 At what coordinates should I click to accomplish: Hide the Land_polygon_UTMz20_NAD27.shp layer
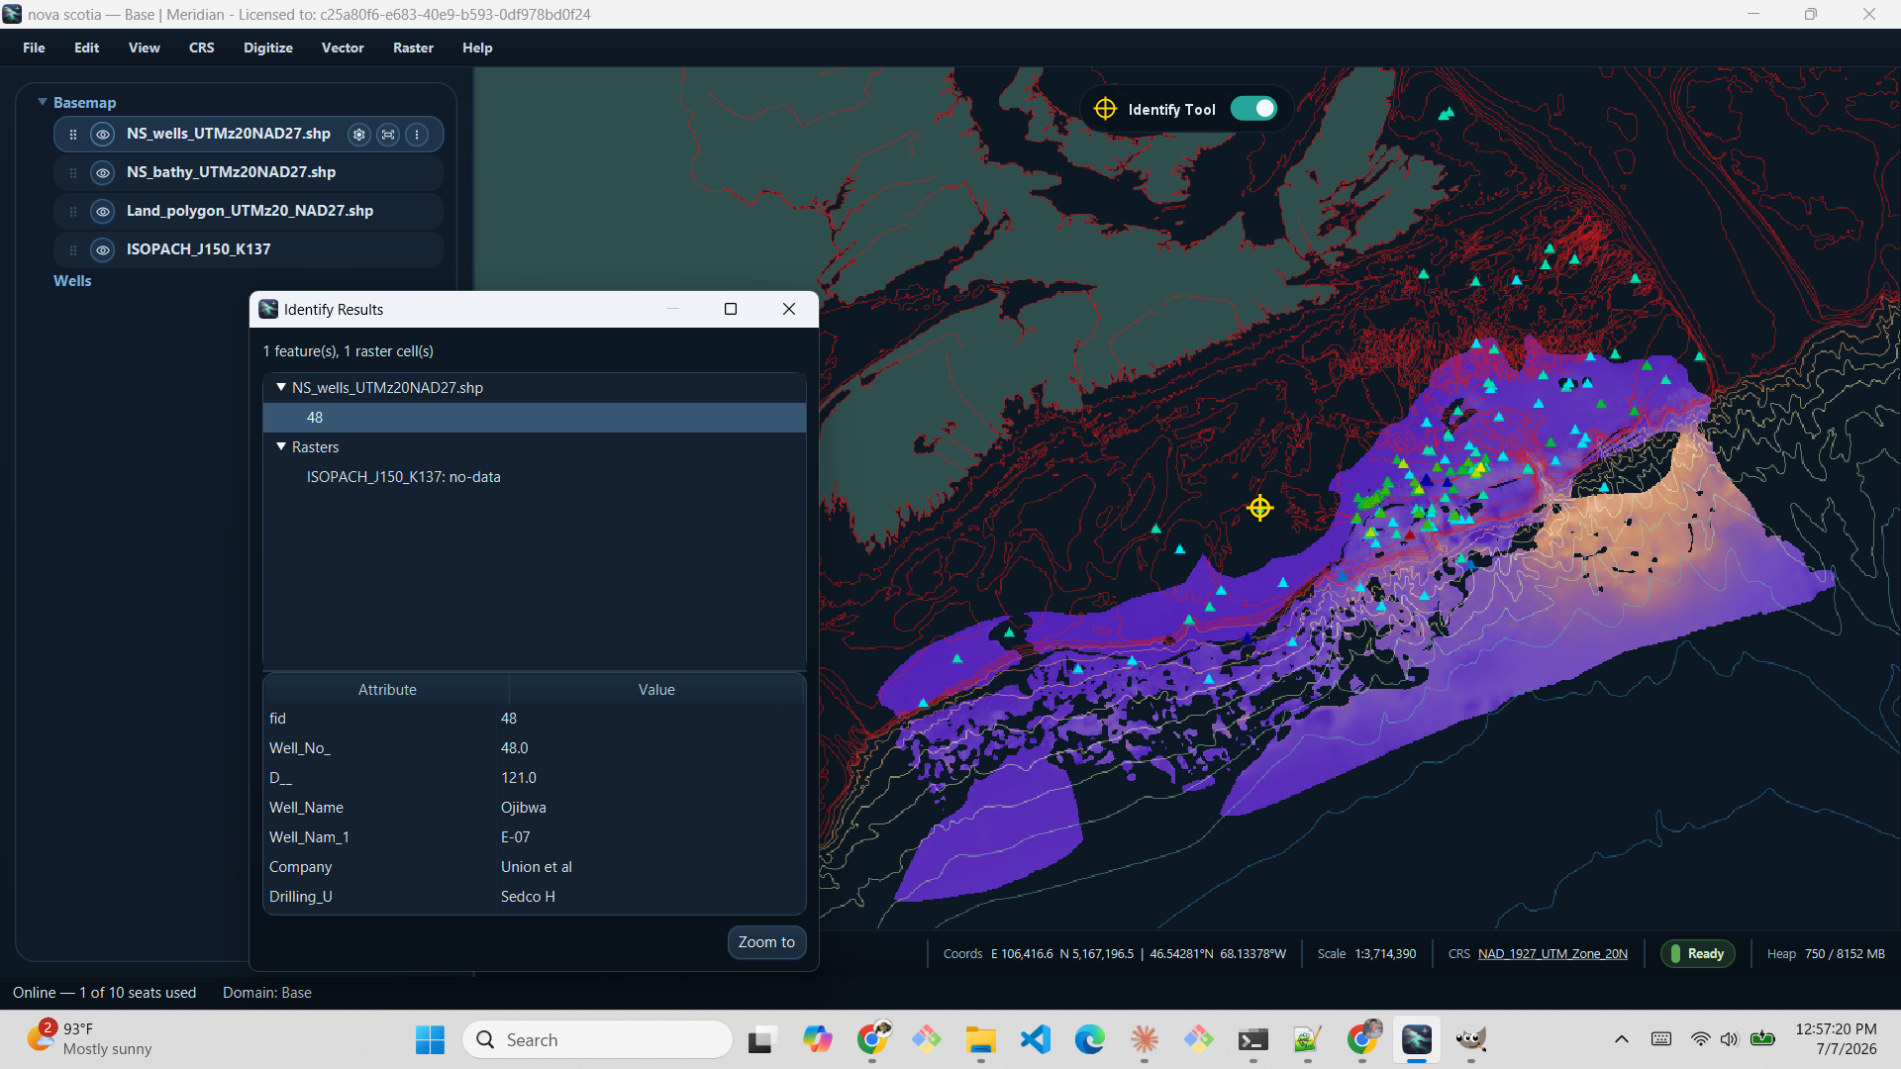point(103,212)
